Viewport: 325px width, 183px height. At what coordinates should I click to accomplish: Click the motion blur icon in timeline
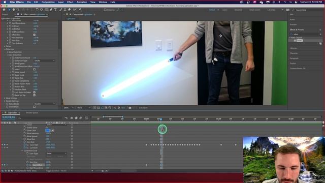point(80,118)
